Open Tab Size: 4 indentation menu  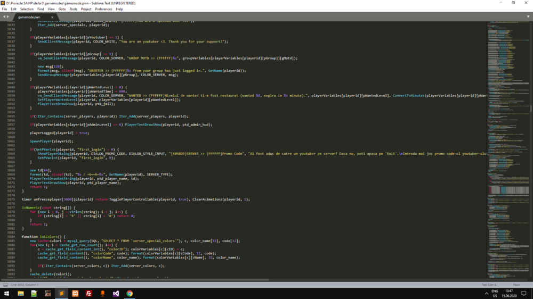point(489,285)
